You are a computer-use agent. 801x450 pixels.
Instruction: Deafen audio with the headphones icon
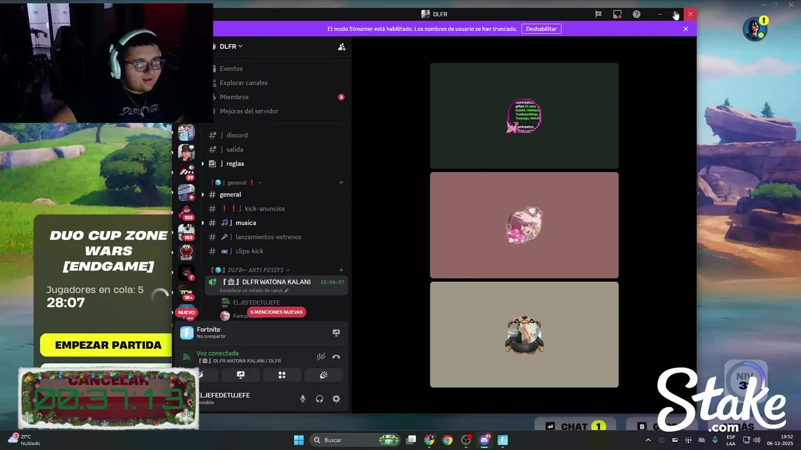point(320,399)
